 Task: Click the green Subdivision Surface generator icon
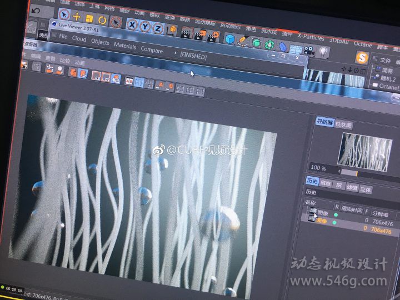pyautogui.click(x=256, y=42)
